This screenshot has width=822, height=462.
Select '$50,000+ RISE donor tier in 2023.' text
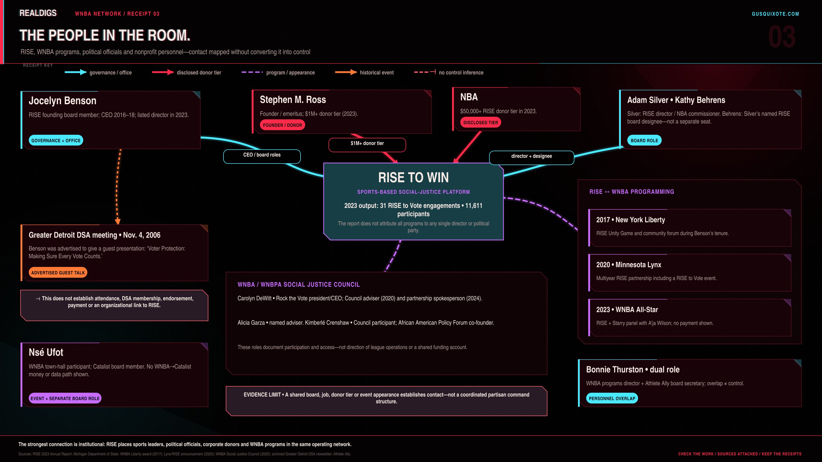498,111
